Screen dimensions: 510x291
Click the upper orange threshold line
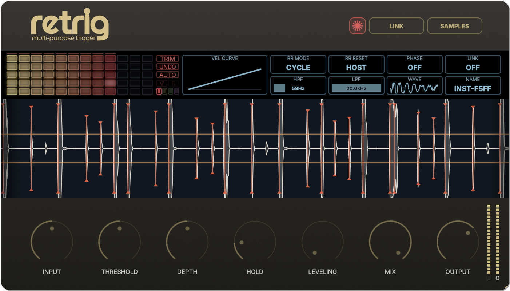pyautogui.click(x=255, y=135)
